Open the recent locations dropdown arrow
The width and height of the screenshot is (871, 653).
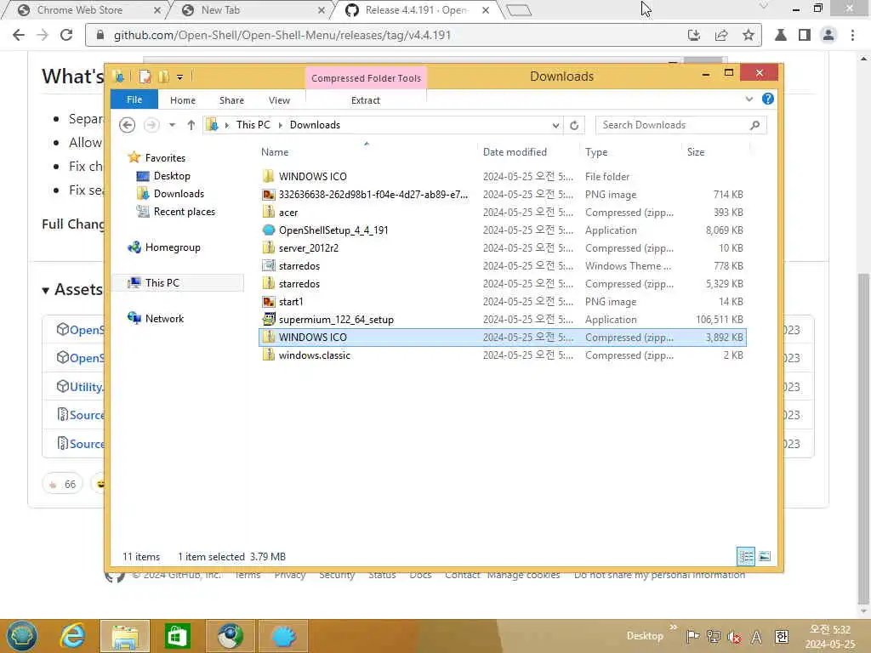point(172,125)
